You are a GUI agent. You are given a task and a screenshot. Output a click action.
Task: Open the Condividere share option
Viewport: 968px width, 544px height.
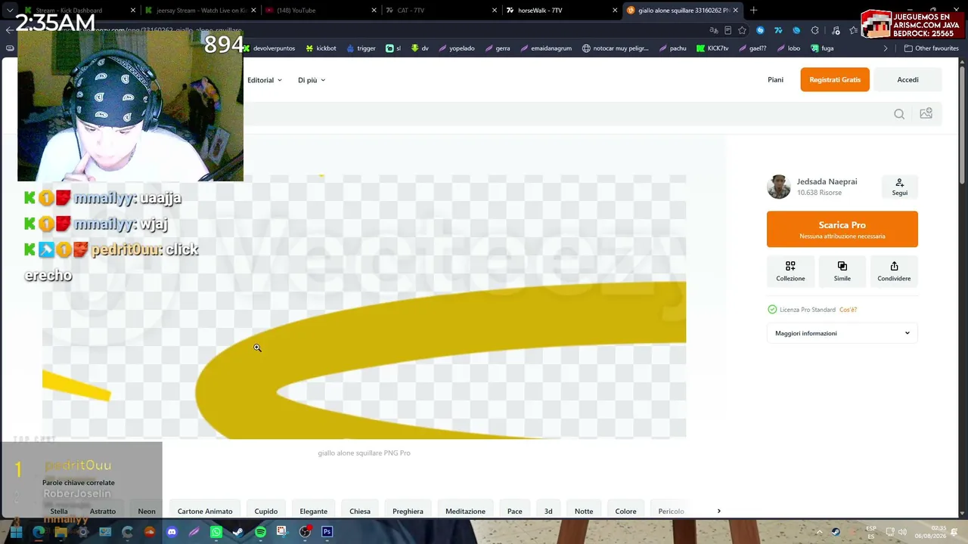[894, 271]
